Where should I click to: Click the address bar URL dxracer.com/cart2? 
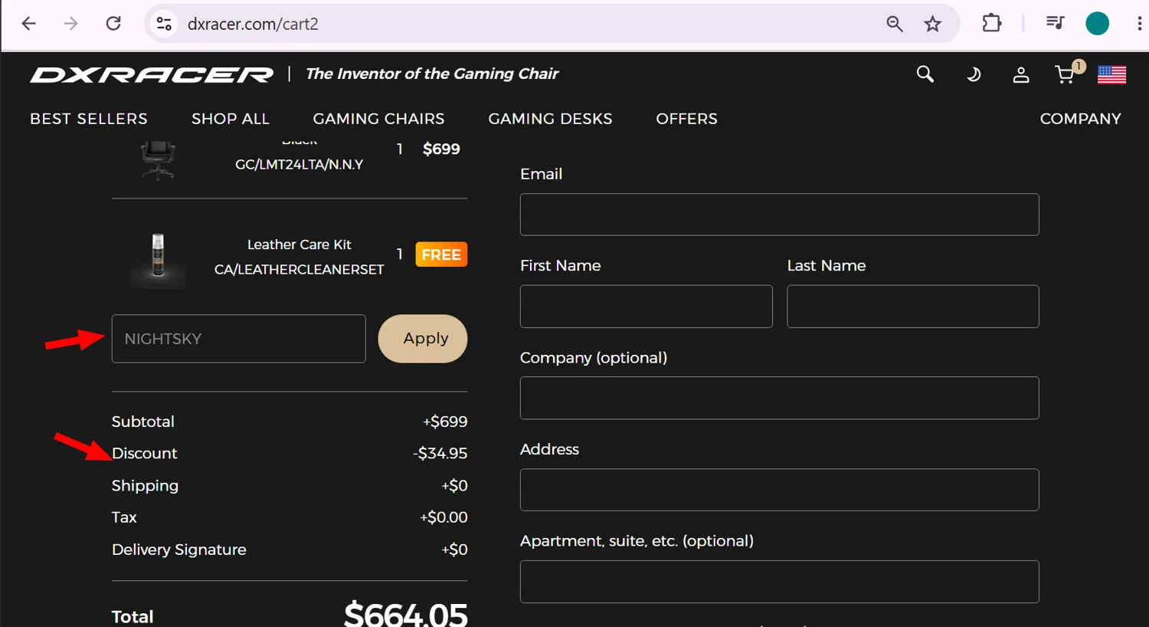coord(253,24)
